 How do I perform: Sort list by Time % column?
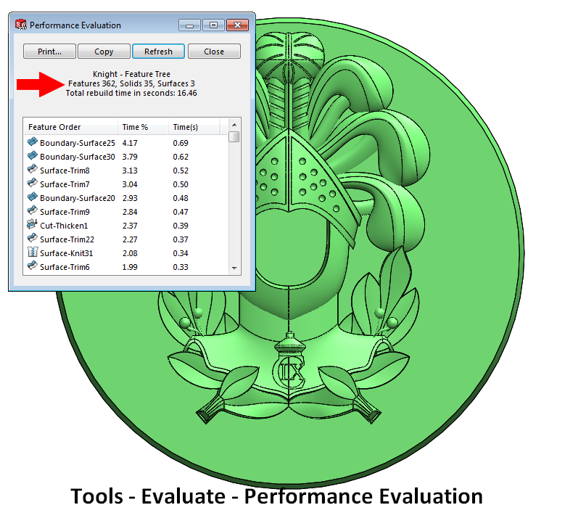point(142,127)
